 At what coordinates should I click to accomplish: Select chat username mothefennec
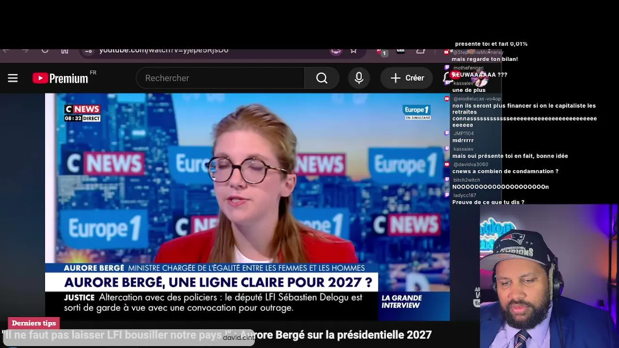468,68
